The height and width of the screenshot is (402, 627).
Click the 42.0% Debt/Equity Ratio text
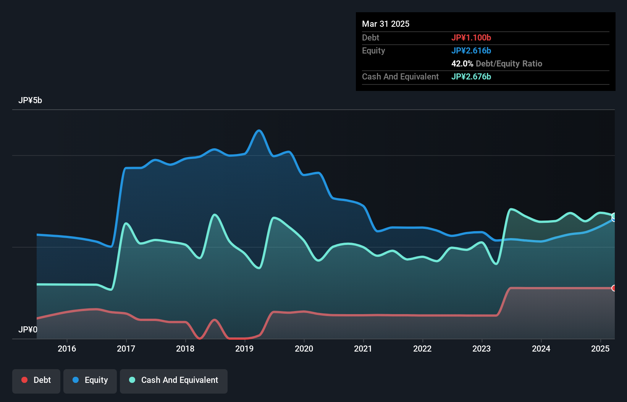click(496, 63)
